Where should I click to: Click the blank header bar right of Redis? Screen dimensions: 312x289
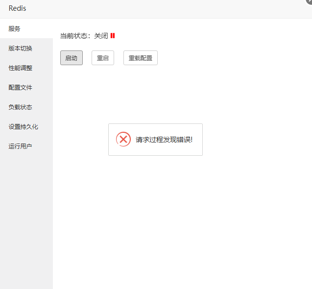click(x=162, y=8)
